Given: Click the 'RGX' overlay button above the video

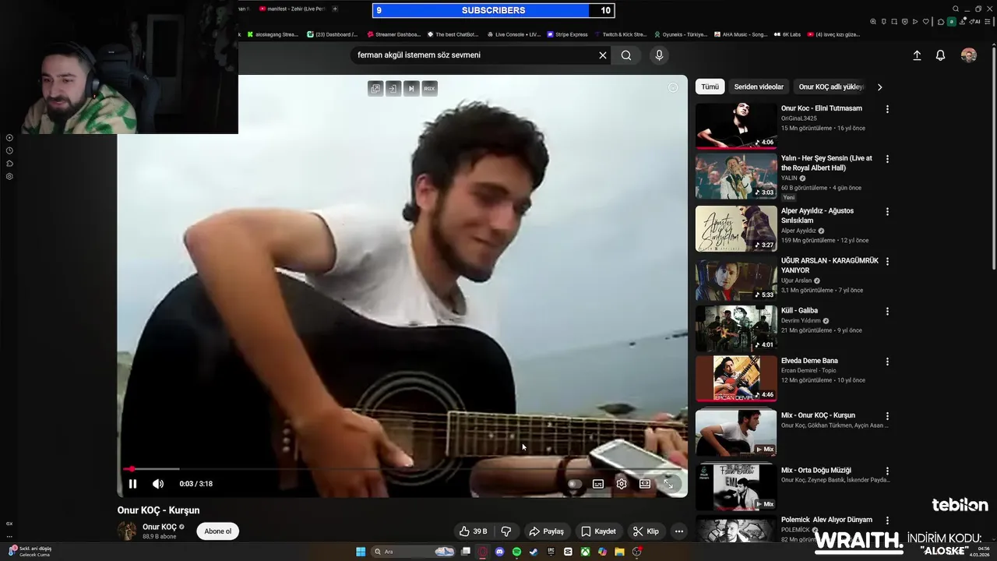Looking at the screenshot, I should pos(429,88).
